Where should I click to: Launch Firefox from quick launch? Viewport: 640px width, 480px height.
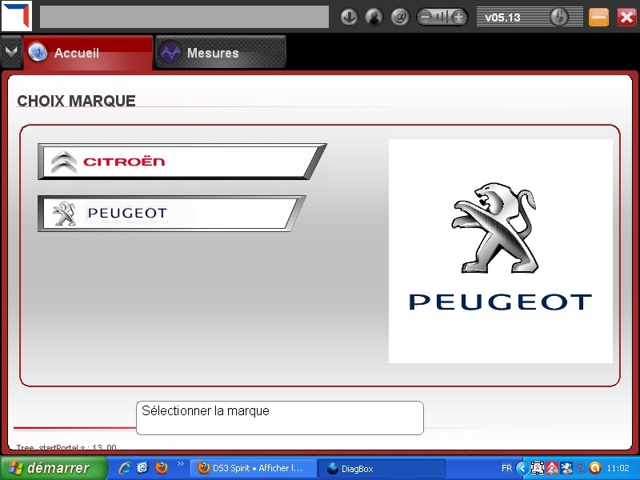tap(162, 468)
